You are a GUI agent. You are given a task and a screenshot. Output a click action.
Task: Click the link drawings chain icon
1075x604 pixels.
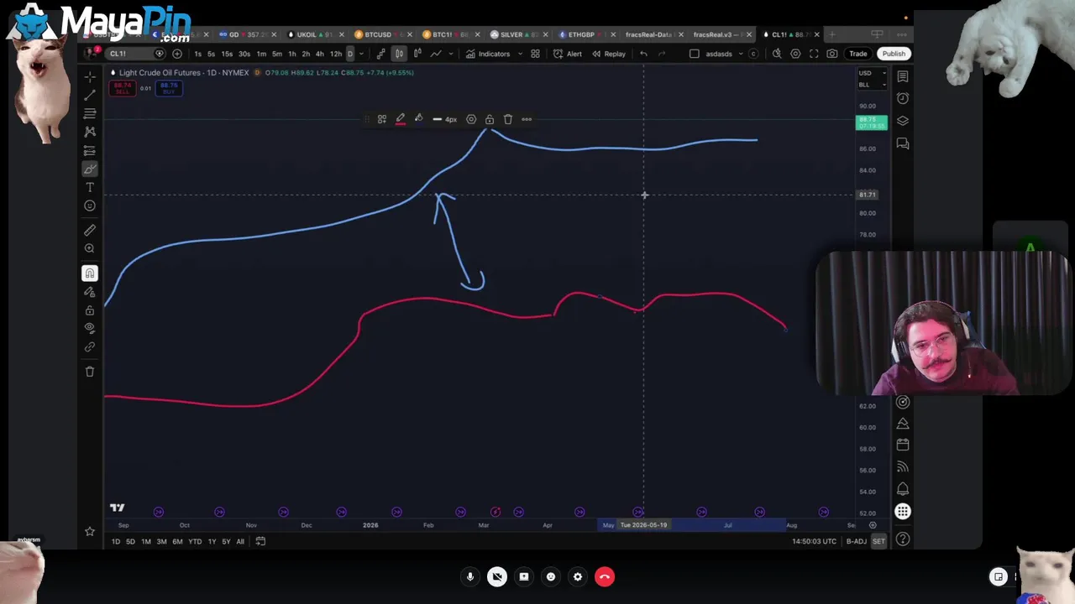coord(90,347)
